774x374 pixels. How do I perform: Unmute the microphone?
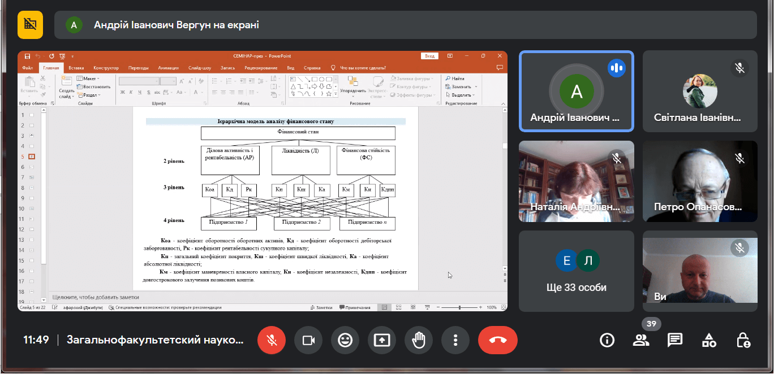(x=272, y=340)
